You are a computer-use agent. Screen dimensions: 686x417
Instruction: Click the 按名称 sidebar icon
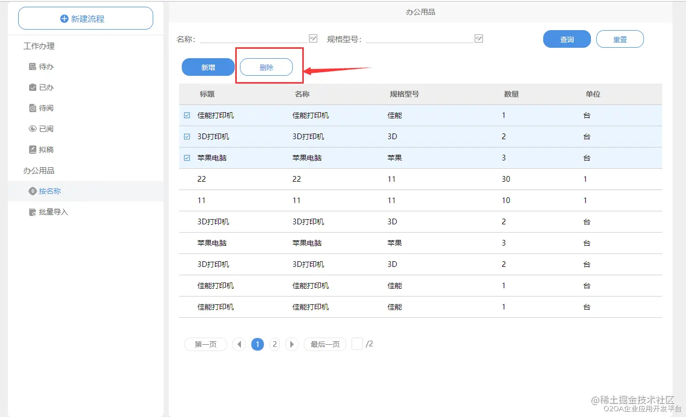[x=32, y=191]
